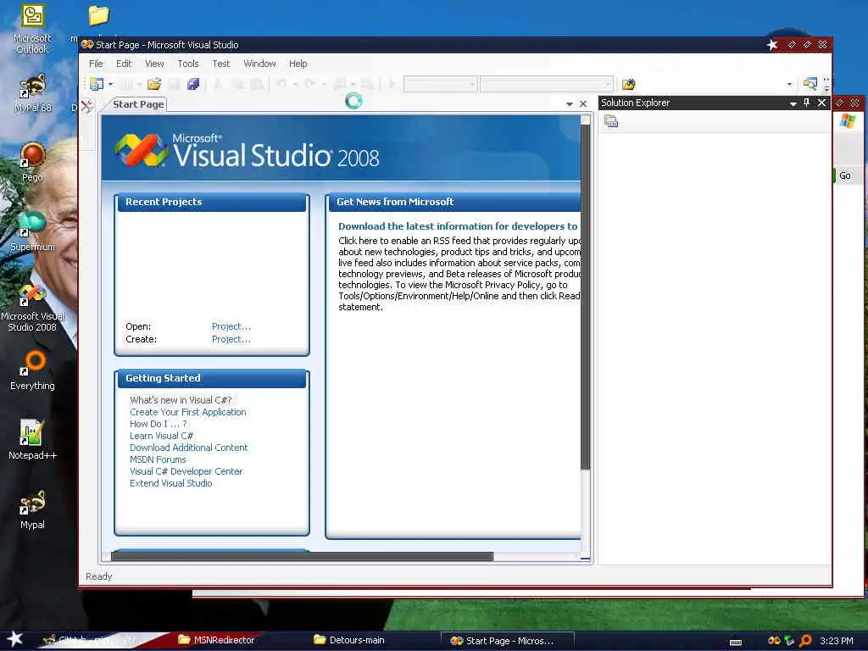
Task: Open the View menu
Action: (x=154, y=64)
